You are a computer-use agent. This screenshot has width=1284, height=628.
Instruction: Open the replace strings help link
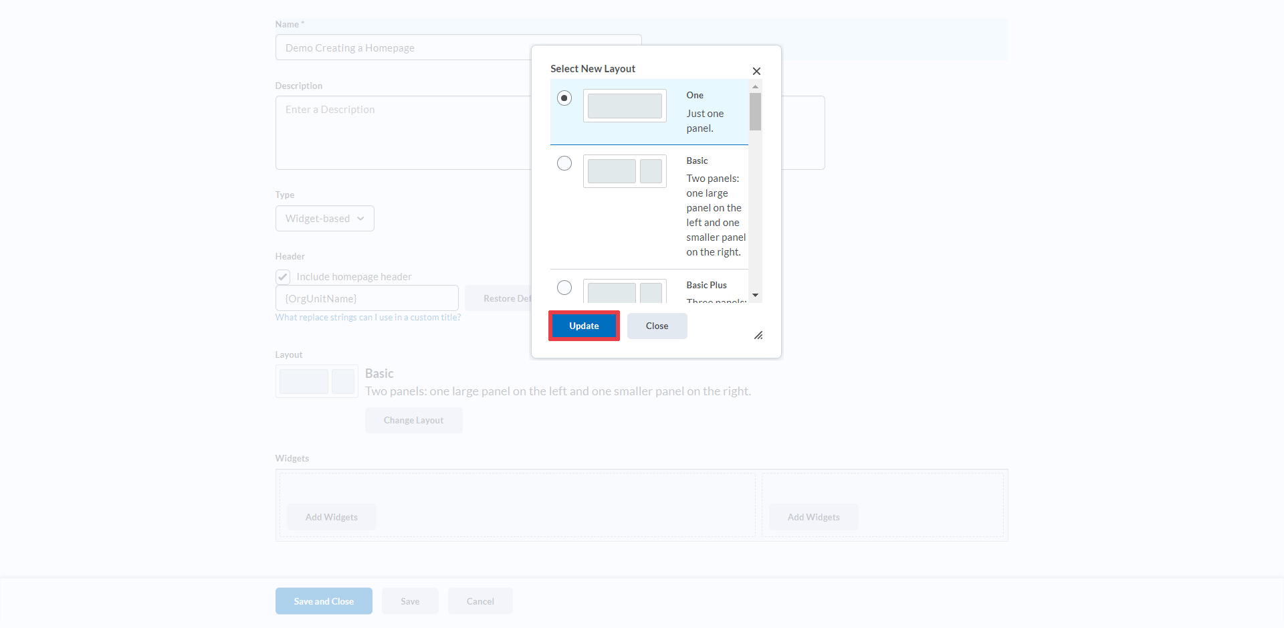[368, 318]
